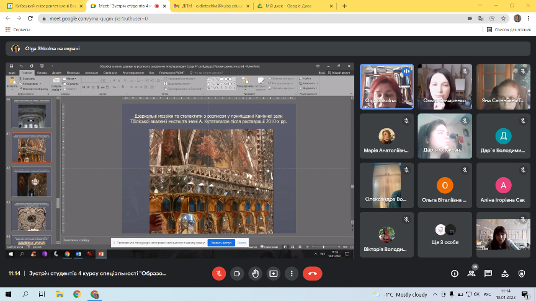Click the Present now screen-share icon
Image resolution: width=536 pixels, height=301 pixels.
(272, 273)
